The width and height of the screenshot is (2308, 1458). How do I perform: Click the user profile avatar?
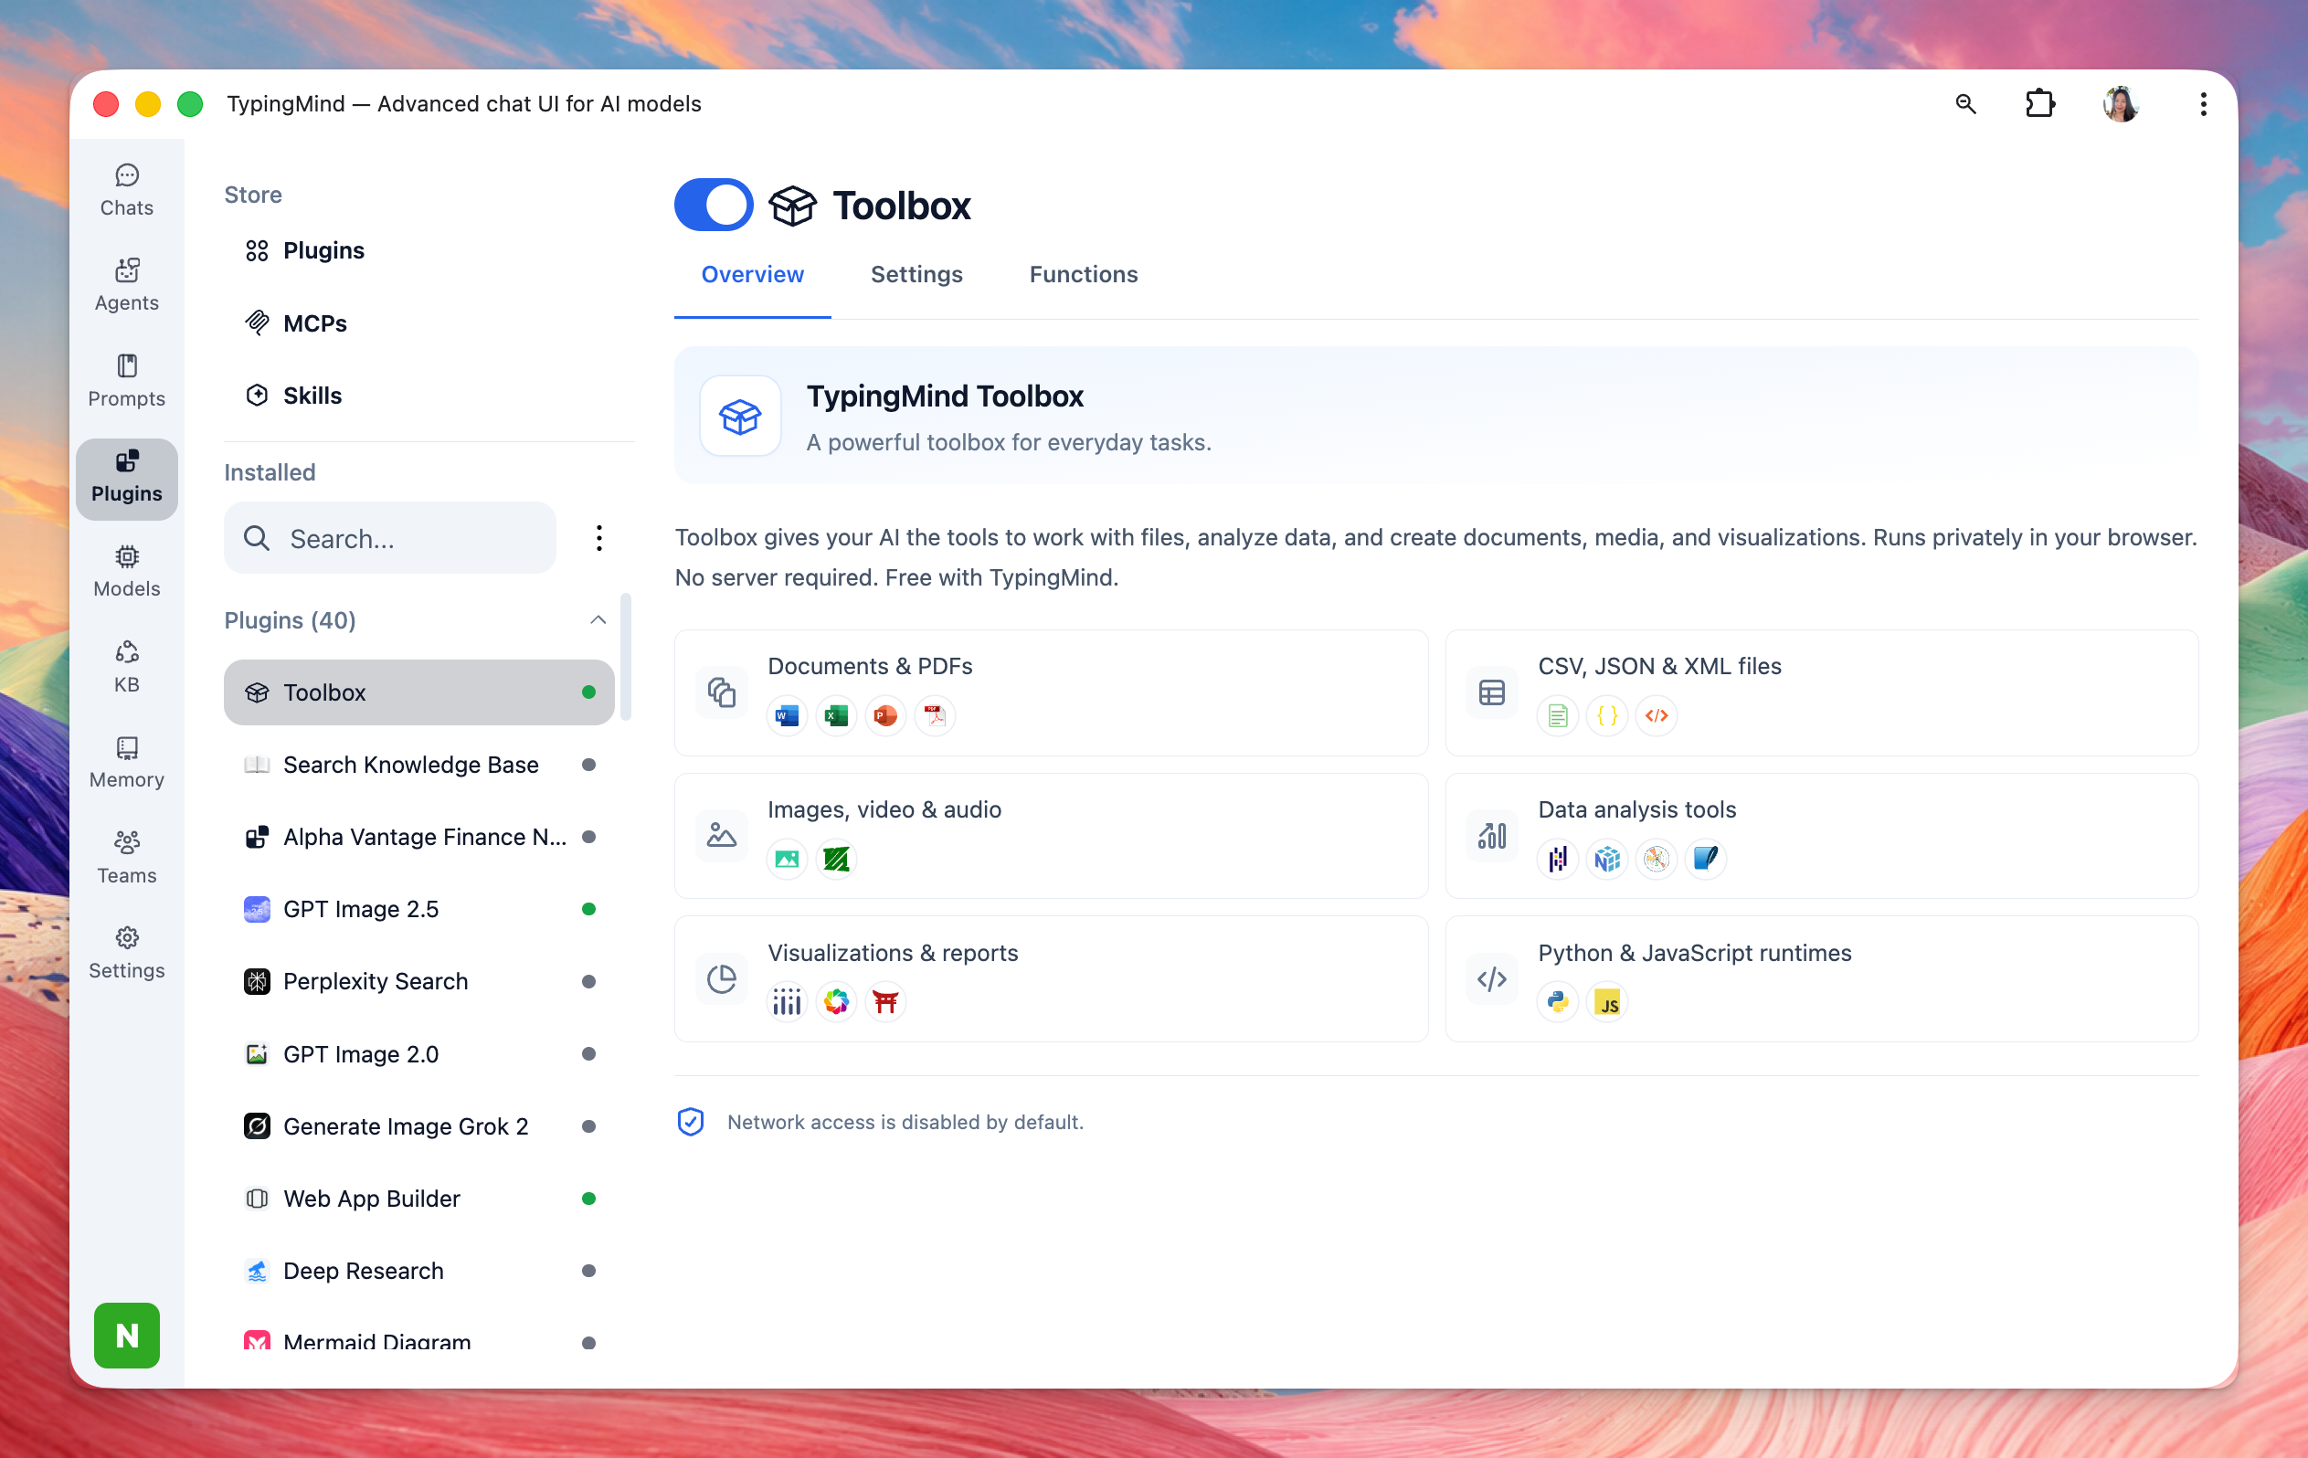(x=2120, y=103)
